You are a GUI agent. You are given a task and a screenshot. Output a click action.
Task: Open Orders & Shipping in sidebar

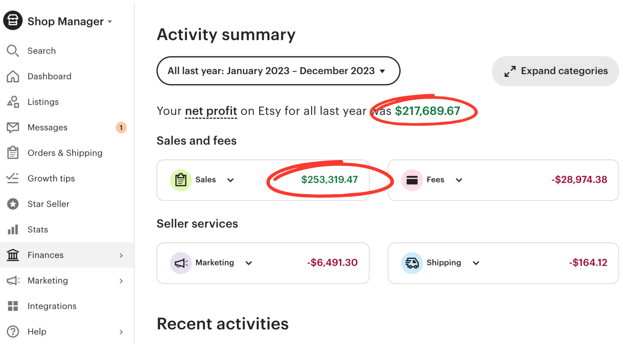point(65,153)
